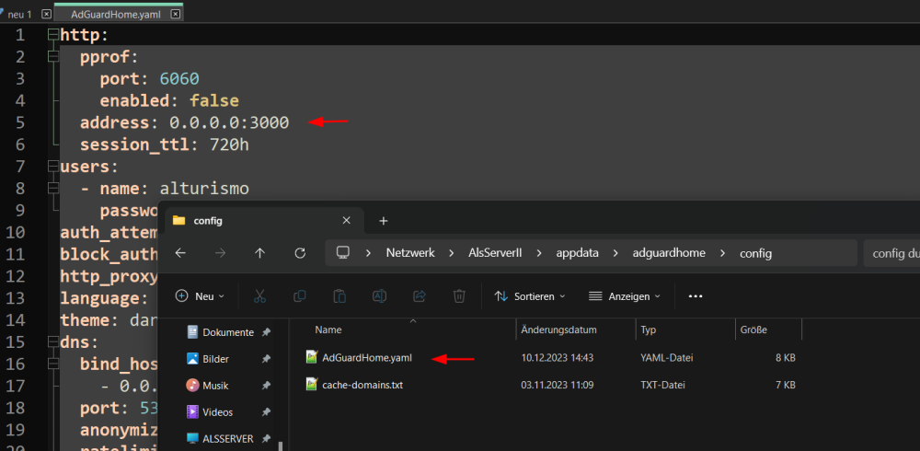
Task: Go up one folder level
Action: [x=260, y=253]
